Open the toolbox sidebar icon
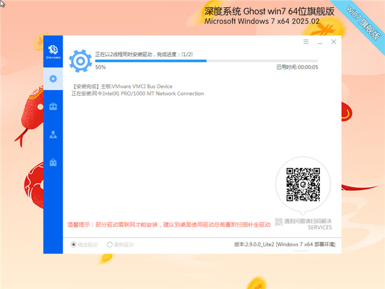 point(53,107)
